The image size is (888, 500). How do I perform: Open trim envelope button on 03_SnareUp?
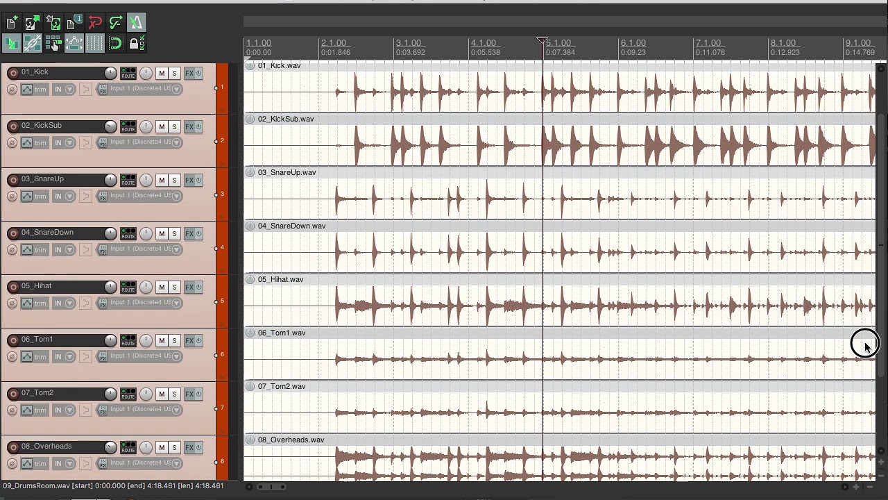pyautogui.click(x=34, y=196)
